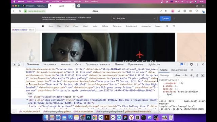This screenshot has height=122, width=217.
Task: Click the www.apple.com address field
Action: (37, 11)
